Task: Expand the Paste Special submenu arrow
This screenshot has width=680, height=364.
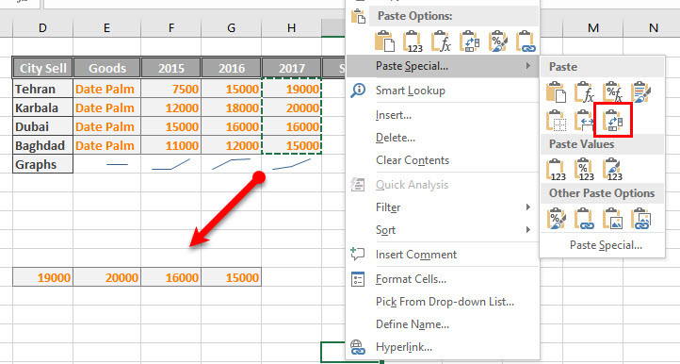Action: [527, 66]
